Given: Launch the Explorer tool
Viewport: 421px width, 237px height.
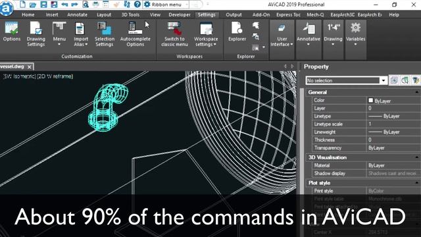Looking at the screenshot, I should (237, 32).
